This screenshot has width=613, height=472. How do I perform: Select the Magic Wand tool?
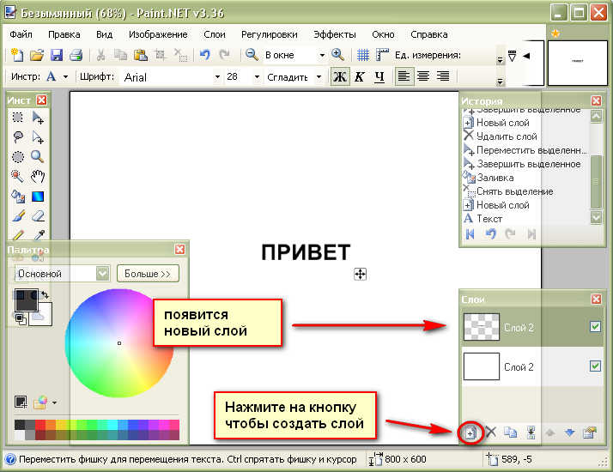pos(17,176)
